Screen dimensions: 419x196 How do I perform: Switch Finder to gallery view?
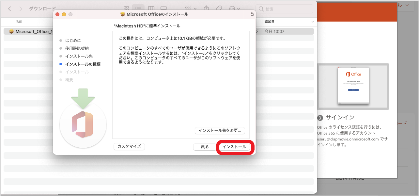click(163, 8)
